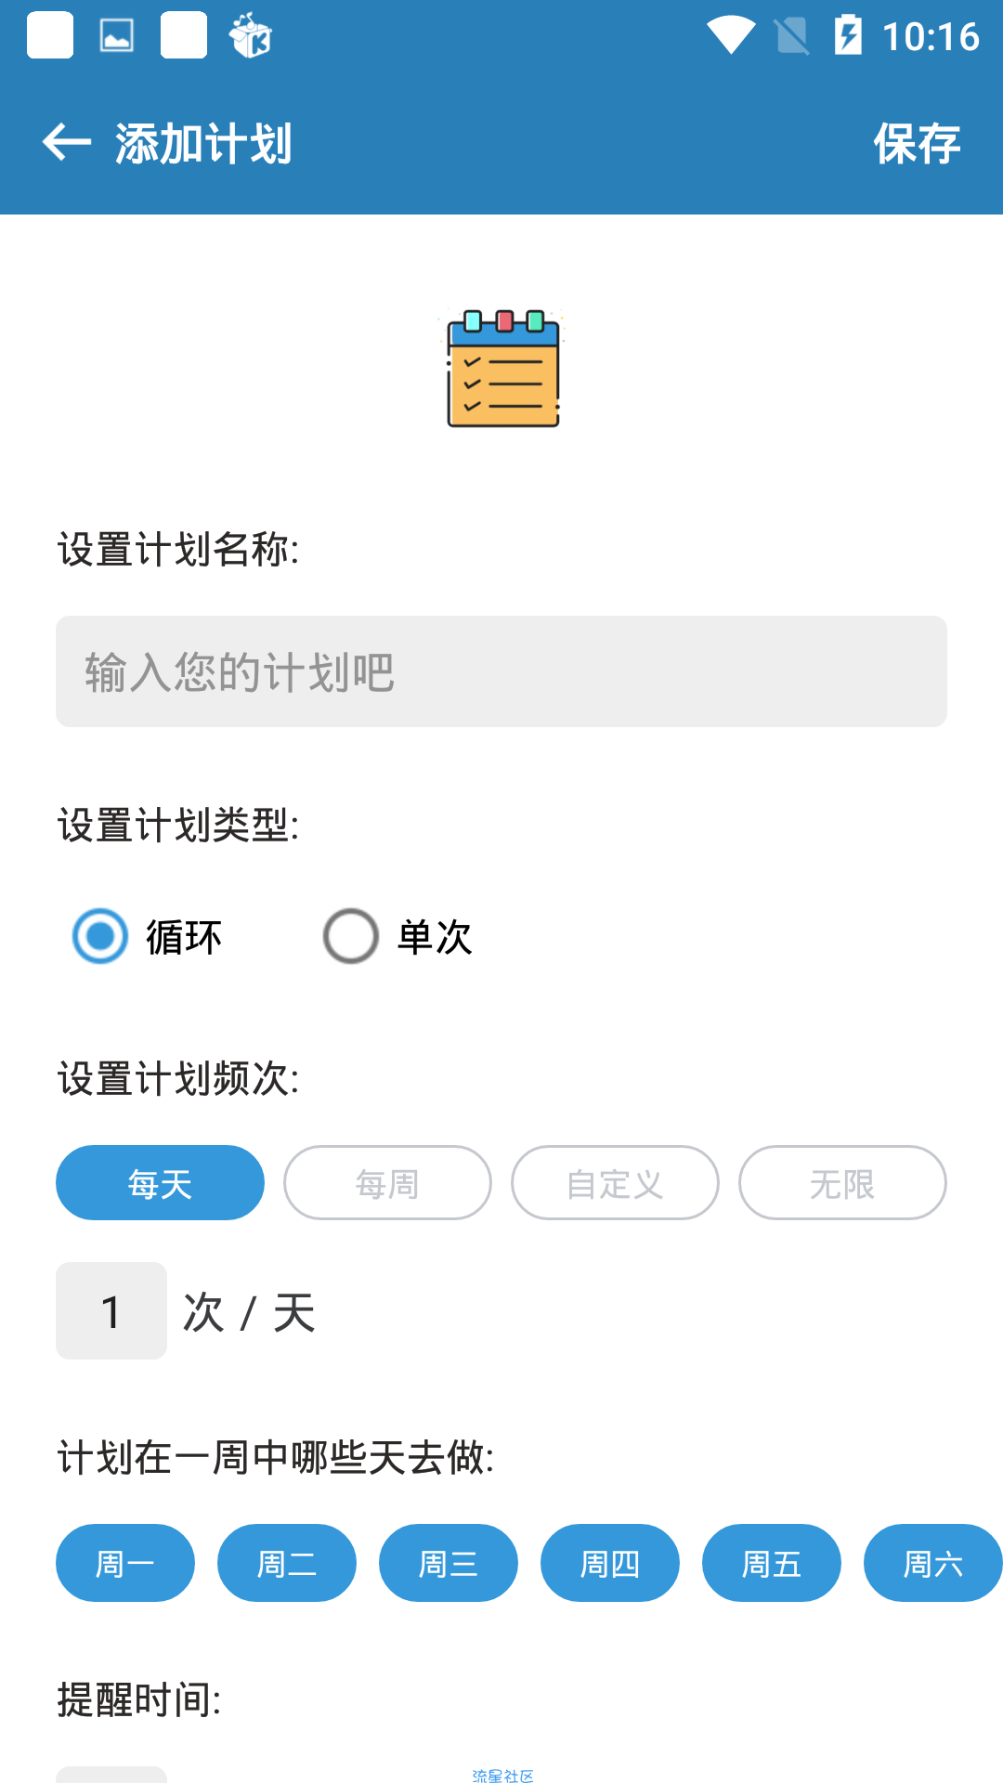Tap the battery charging icon
The height and width of the screenshot is (1783, 1003).
pos(848,35)
